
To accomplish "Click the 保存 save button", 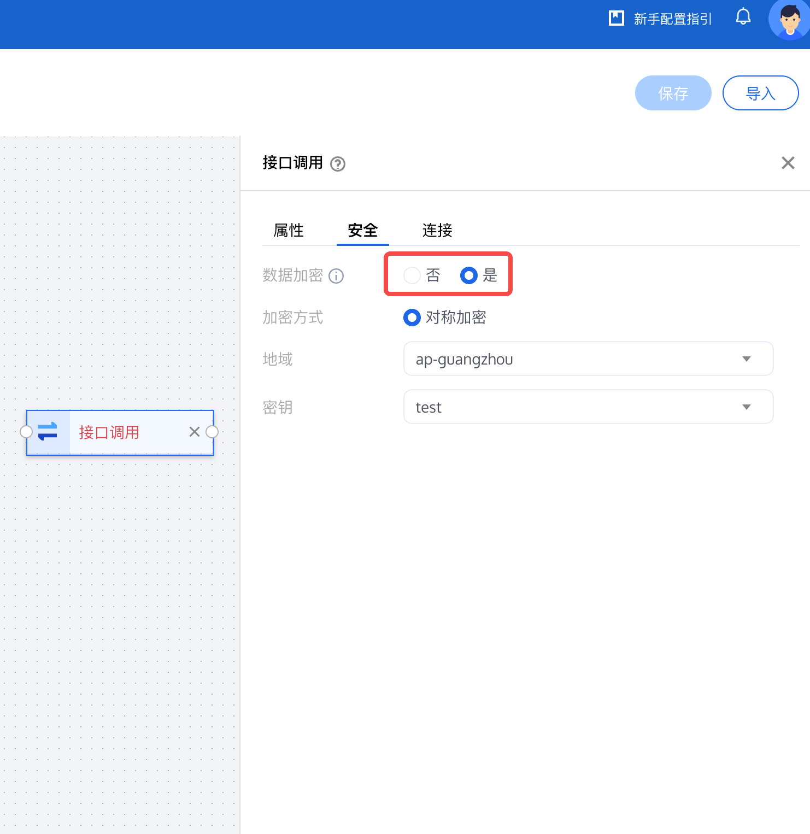I will click(673, 93).
